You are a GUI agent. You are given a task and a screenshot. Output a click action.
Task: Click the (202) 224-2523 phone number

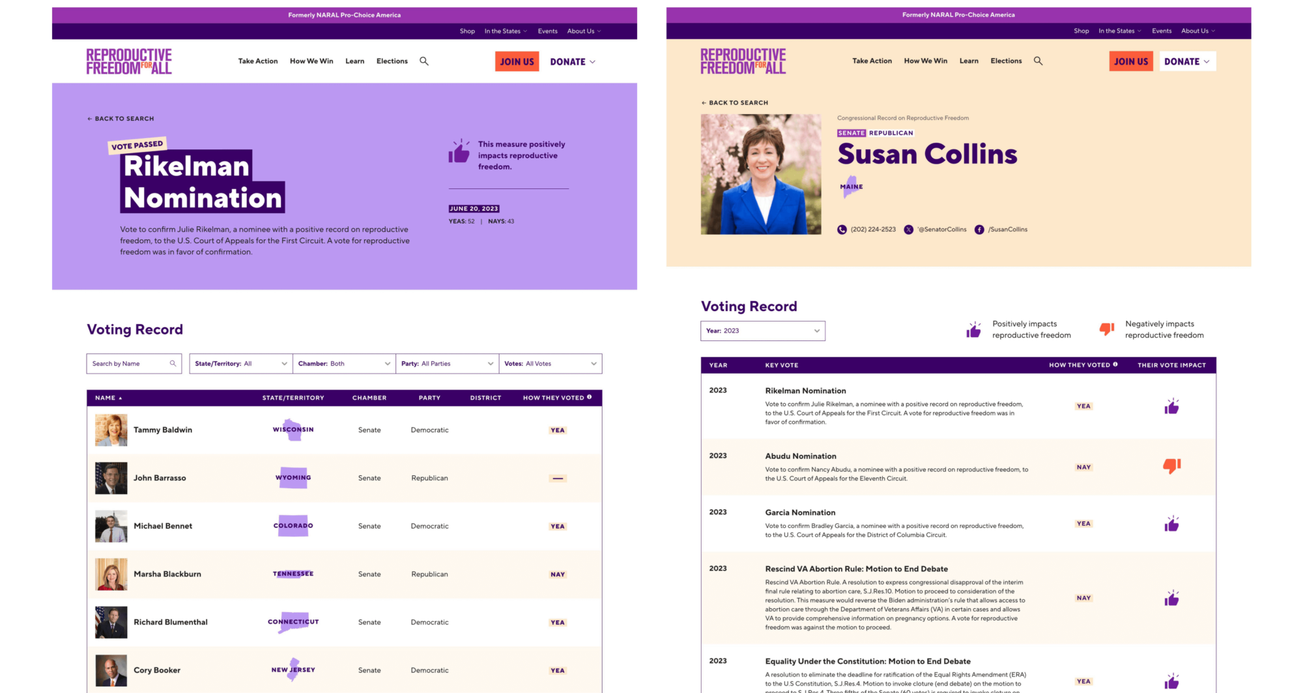(x=873, y=229)
